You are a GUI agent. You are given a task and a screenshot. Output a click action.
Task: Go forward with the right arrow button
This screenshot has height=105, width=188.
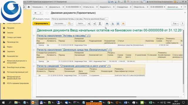[41, 13]
